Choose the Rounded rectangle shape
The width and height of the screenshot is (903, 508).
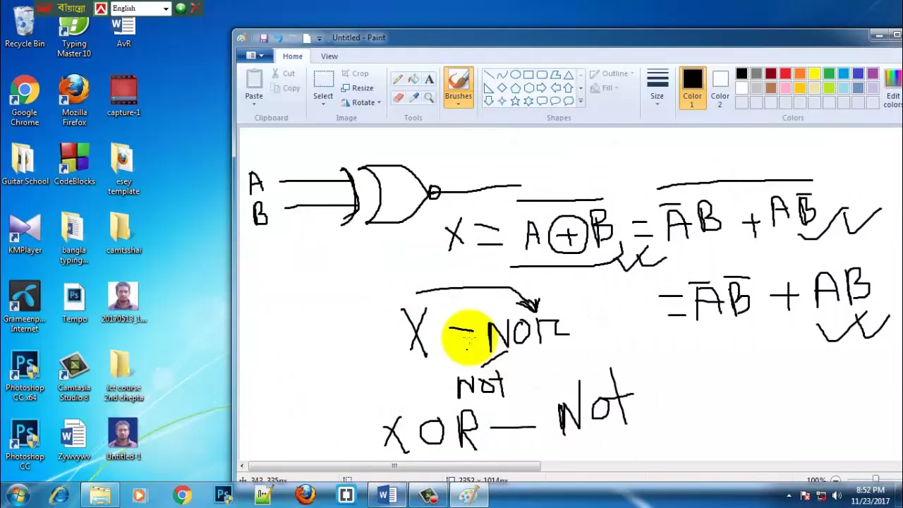(542, 75)
